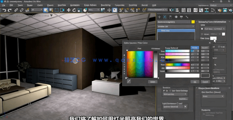
Task: Open the Graph Editors menu
Action: click(90, 5)
